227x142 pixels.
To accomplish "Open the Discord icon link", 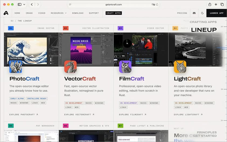I will pos(194,13).
